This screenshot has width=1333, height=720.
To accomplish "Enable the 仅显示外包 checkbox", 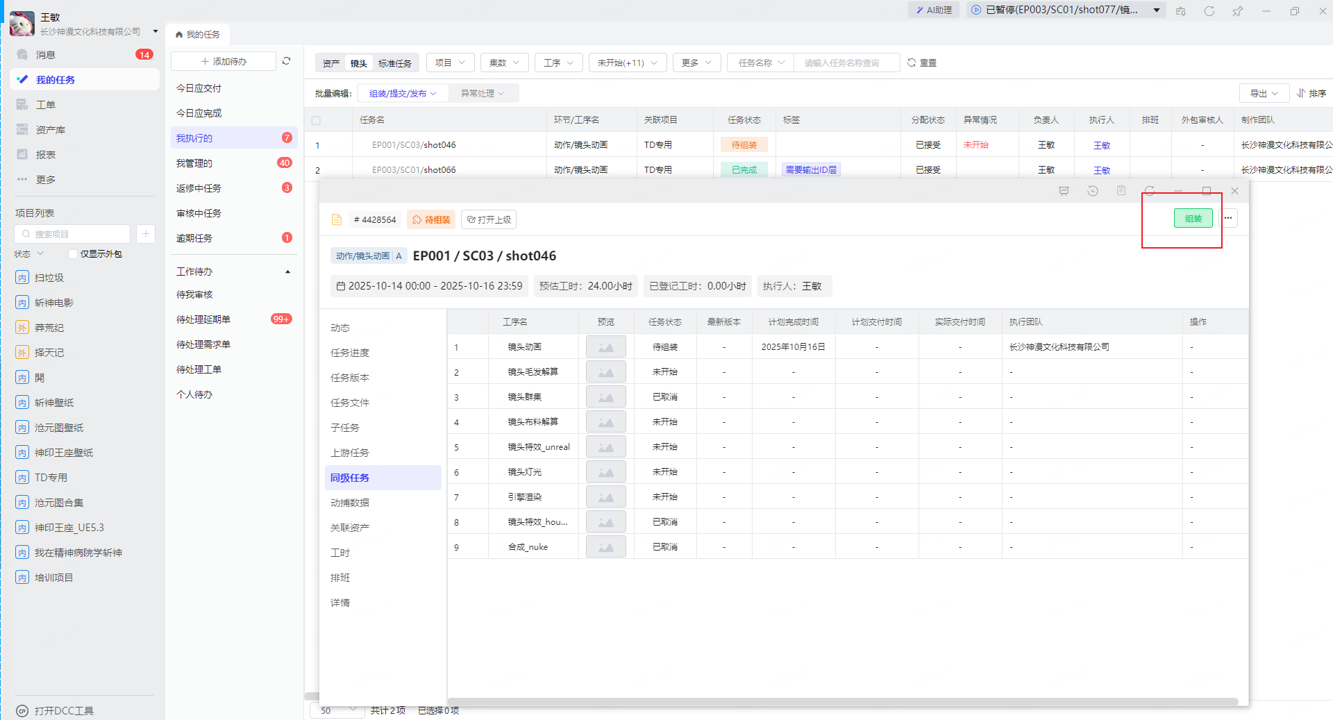I will coord(73,254).
